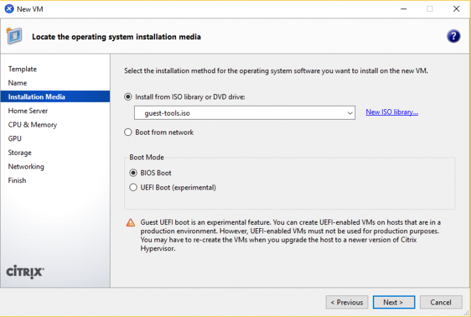Choose BIOS Boot mode
This screenshot has height=317, width=471.
pos(133,173)
